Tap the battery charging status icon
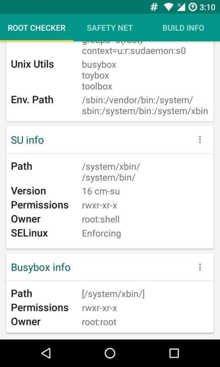Image resolution: width=220 pixels, height=367 pixels. [x=192, y=7]
